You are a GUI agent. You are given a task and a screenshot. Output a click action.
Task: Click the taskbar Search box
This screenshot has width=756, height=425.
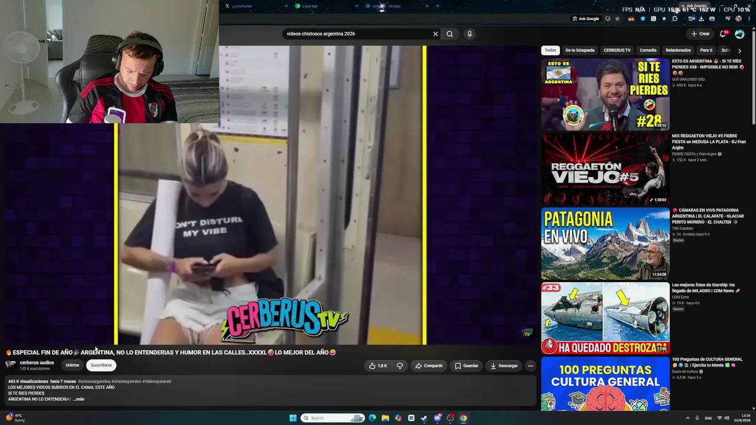[333, 418]
